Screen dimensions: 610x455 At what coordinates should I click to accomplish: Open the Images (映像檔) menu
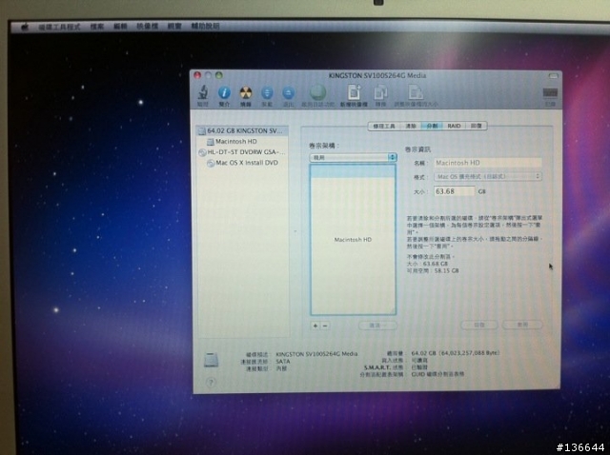coord(148,27)
